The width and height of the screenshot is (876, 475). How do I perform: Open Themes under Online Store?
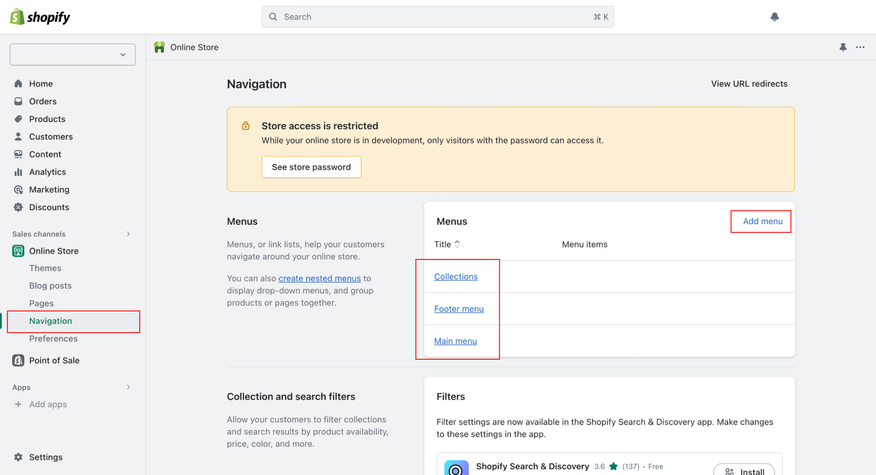[45, 268]
